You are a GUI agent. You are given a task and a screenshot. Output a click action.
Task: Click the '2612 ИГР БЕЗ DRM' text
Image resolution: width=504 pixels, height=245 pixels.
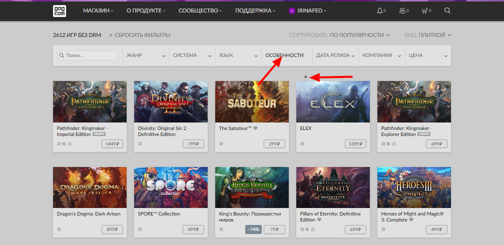coord(77,35)
